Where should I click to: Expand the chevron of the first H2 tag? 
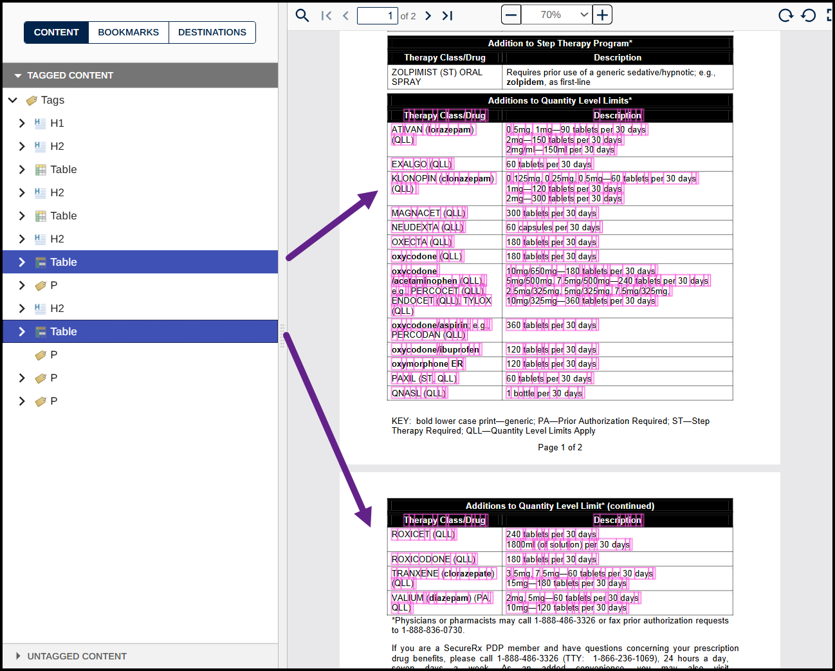[22, 146]
